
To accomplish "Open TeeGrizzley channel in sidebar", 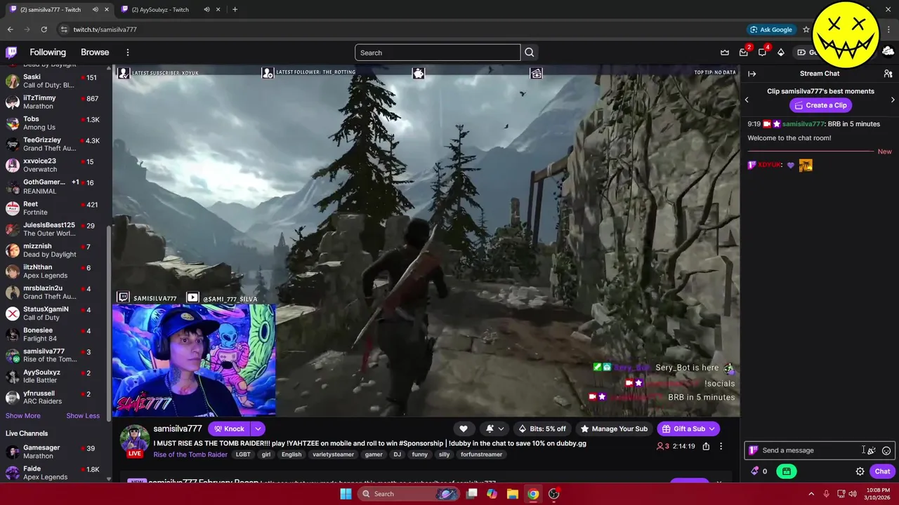I will coord(55,144).
